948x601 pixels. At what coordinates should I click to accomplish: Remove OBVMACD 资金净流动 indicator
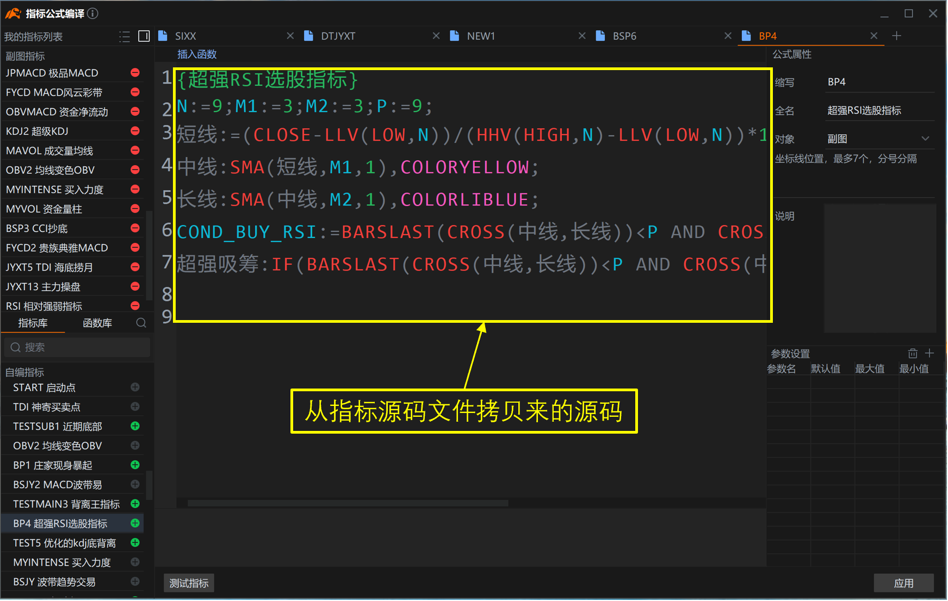pos(135,111)
